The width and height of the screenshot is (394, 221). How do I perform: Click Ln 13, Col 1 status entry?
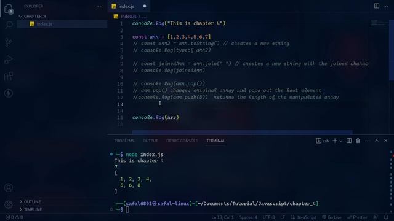223,217
